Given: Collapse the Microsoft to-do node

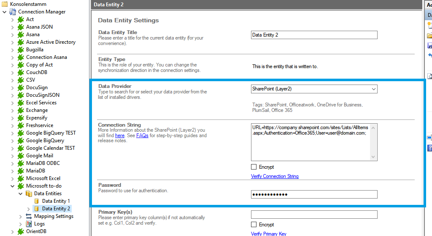Looking at the screenshot, I should click(12, 186).
